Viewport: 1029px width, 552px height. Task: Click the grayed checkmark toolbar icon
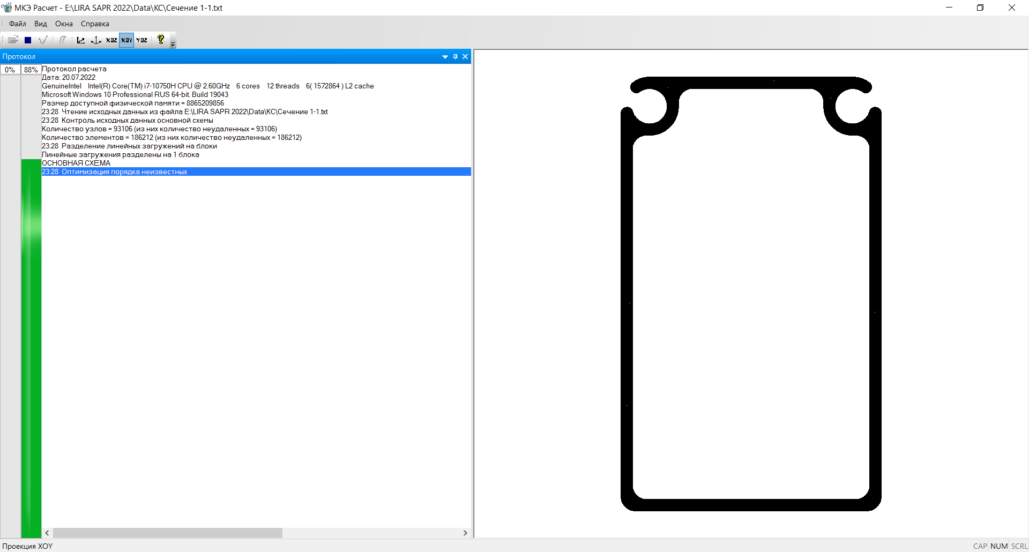pyautogui.click(x=43, y=40)
